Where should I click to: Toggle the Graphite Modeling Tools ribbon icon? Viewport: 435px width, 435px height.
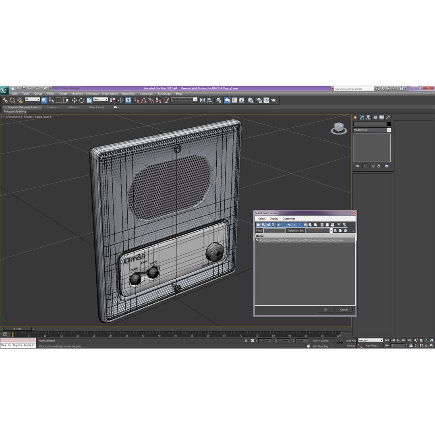227,100
